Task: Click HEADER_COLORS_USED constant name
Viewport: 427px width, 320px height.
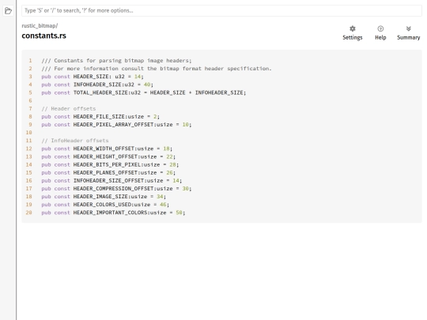Action: 102,205
